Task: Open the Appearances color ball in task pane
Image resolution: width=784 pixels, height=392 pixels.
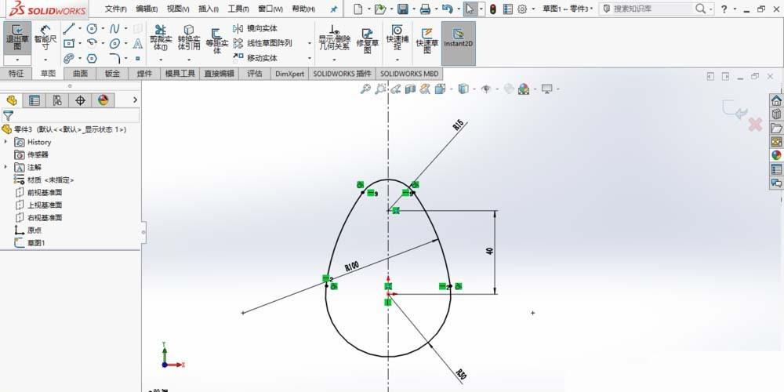Action: [776, 155]
